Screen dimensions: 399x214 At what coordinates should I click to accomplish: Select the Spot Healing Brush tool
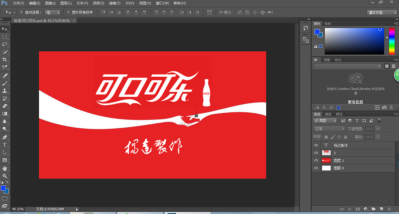[5, 76]
